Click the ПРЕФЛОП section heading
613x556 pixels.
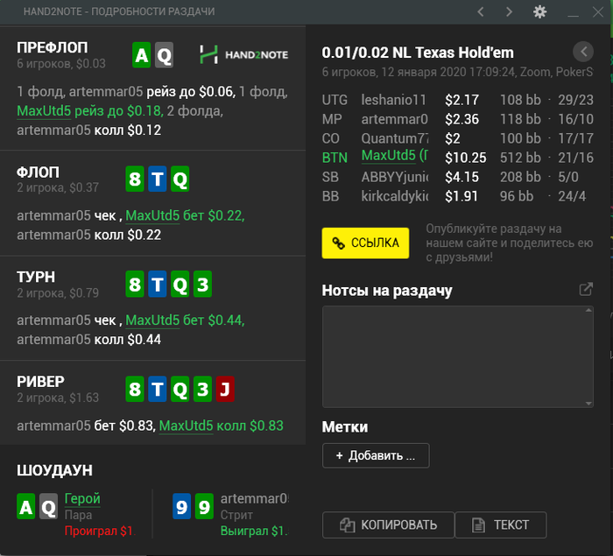tap(53, 47)
